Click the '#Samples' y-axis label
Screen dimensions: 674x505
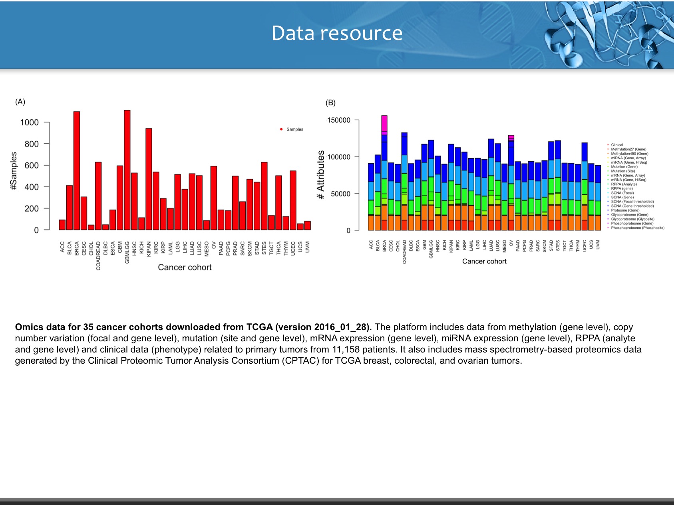tap(14, 171)
